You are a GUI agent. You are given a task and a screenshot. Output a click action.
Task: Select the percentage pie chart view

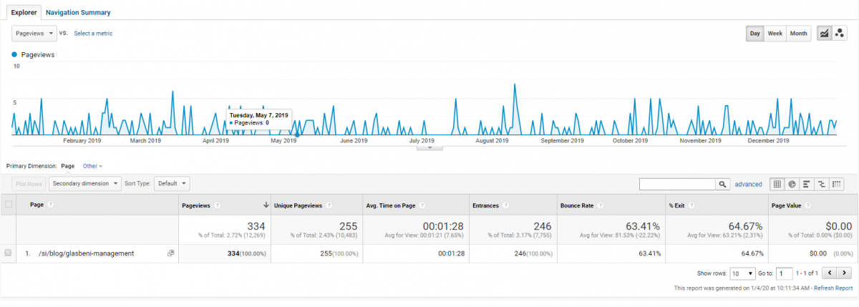pos(792,184)
